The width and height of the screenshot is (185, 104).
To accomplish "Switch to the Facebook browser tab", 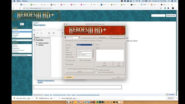I will tap(24, 5).
